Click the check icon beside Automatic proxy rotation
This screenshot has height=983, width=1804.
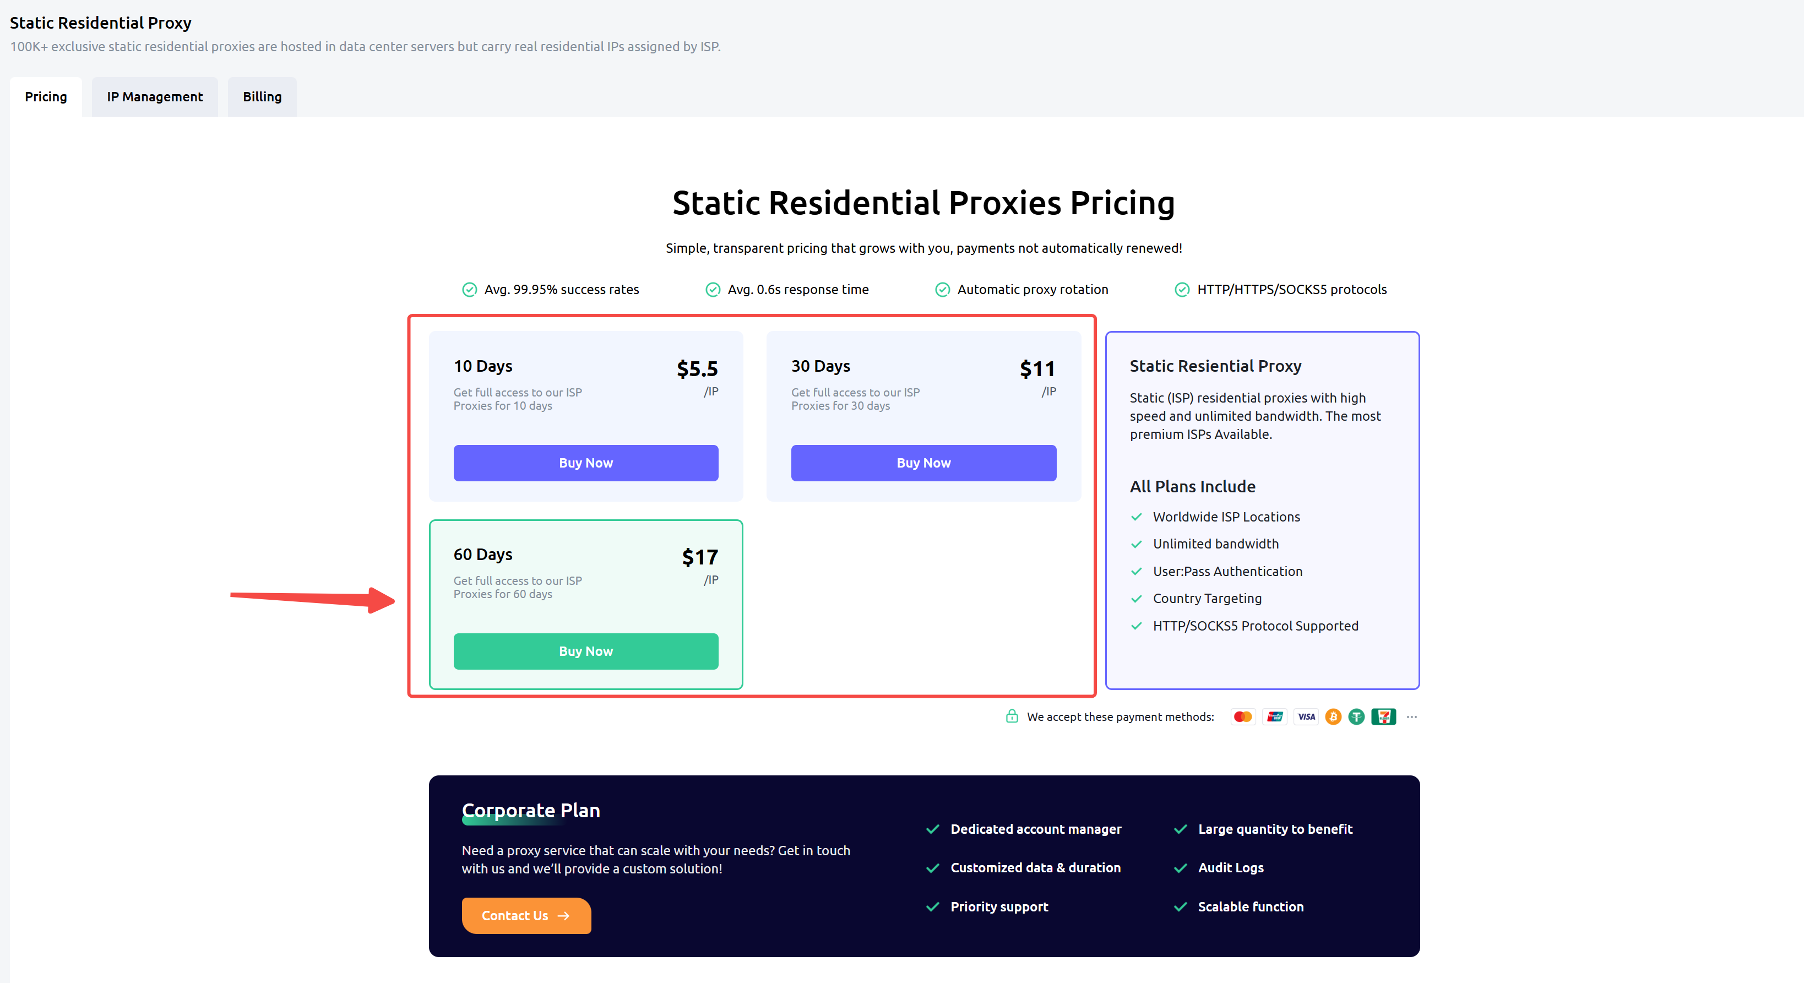point(943,289)
